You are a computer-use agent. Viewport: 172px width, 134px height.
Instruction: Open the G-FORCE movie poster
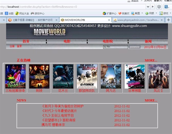pyautogui.click(x=87, y=76)
